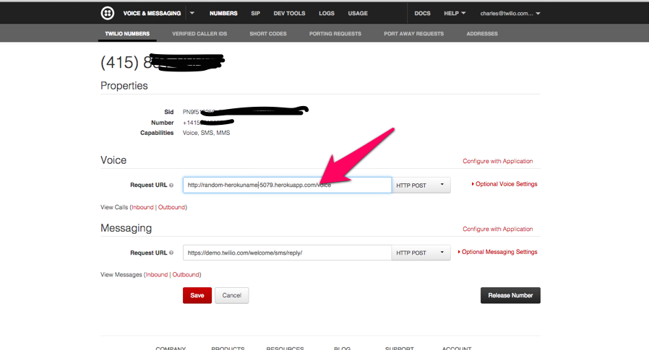View Inbound calls link
Image resolution: width=649 pixels, height=350 pixels.
tap(142, 207)
